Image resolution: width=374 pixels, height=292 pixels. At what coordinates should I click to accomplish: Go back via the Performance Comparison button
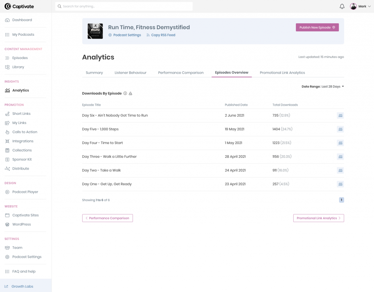pyautogui.click(x=107, y=218)
